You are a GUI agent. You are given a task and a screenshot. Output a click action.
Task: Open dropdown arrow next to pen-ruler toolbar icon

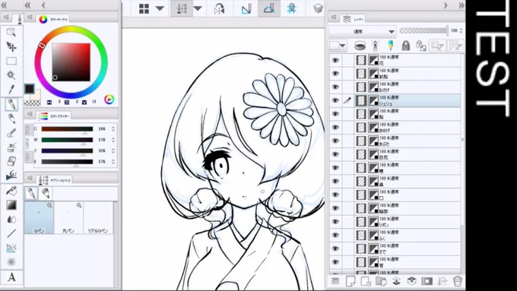click(198, 8)
